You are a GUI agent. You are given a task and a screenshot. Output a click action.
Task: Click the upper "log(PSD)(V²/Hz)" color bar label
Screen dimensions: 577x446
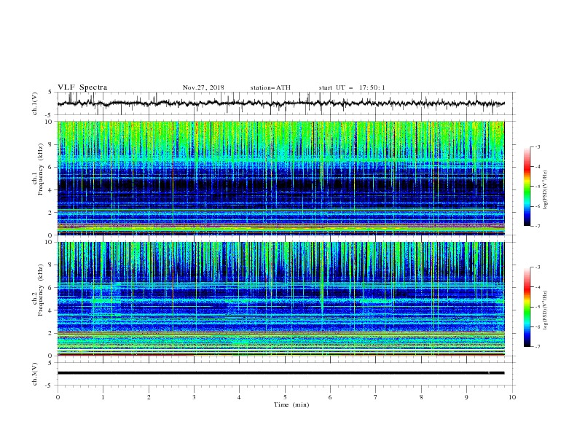pyautogui.click(x=545, y=190)
